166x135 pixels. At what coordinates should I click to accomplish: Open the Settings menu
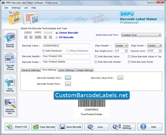16,8
